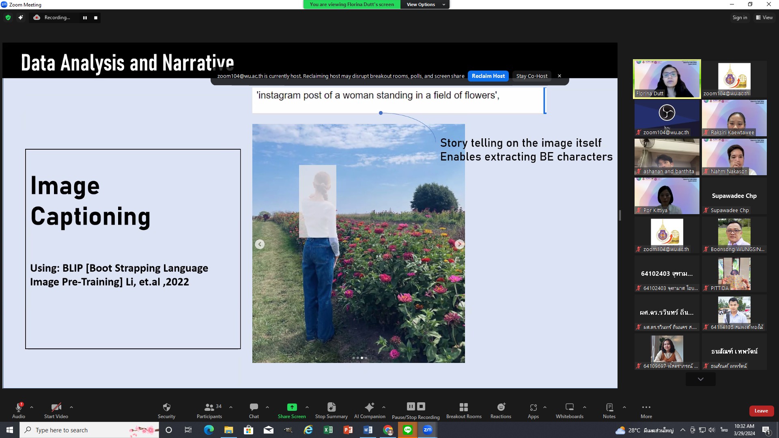Open the Participants panel

(x=209, y=407)
